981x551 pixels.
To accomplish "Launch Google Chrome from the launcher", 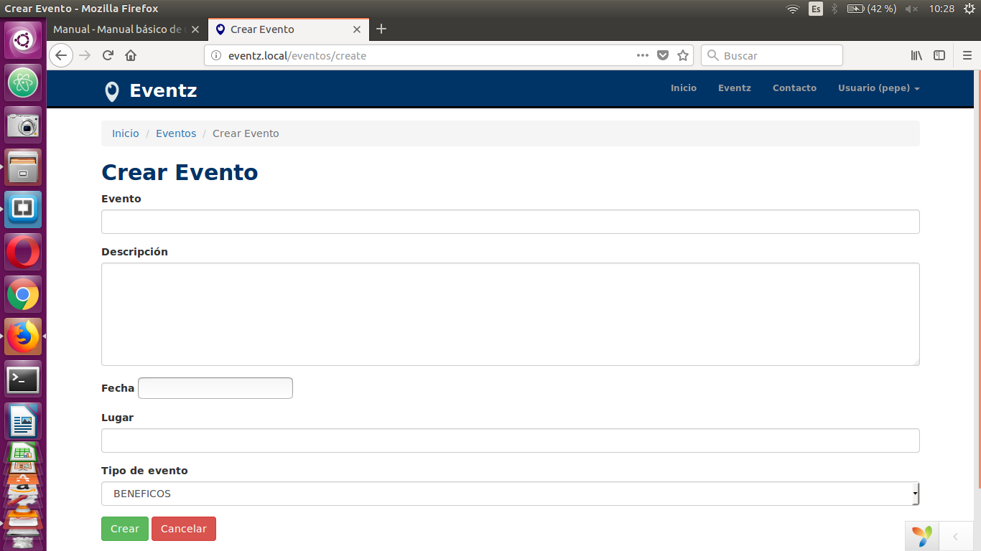I will pos(24,294).
